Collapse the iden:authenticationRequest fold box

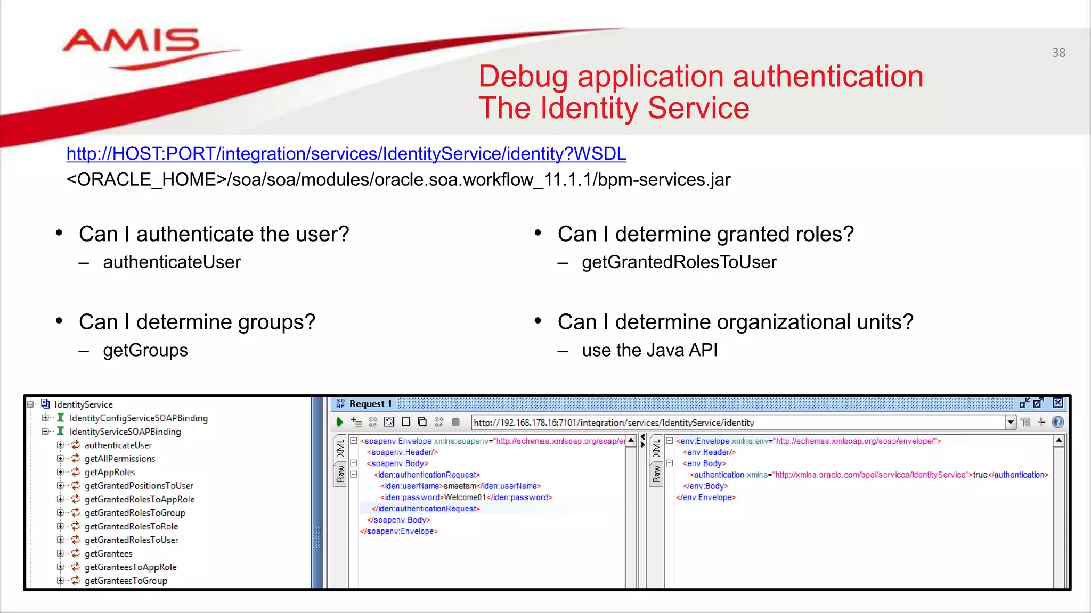[x=353, y=475]
